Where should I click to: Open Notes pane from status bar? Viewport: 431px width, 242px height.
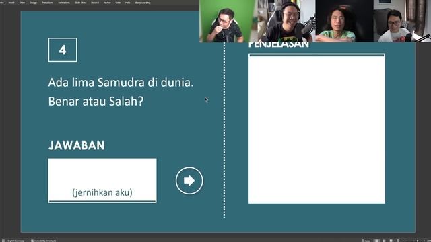tap(366, 241)
